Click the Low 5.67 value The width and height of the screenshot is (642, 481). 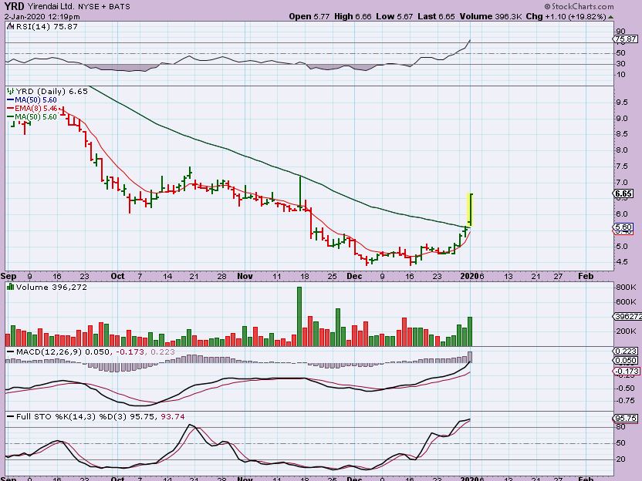click(395, 16)
